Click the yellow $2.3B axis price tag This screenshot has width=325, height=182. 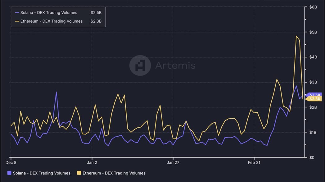[314, 99]
